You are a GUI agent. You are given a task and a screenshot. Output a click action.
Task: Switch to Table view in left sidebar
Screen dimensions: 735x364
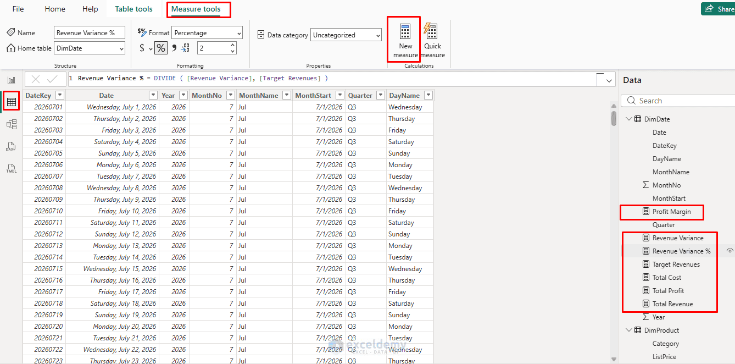tap(11, 102)
